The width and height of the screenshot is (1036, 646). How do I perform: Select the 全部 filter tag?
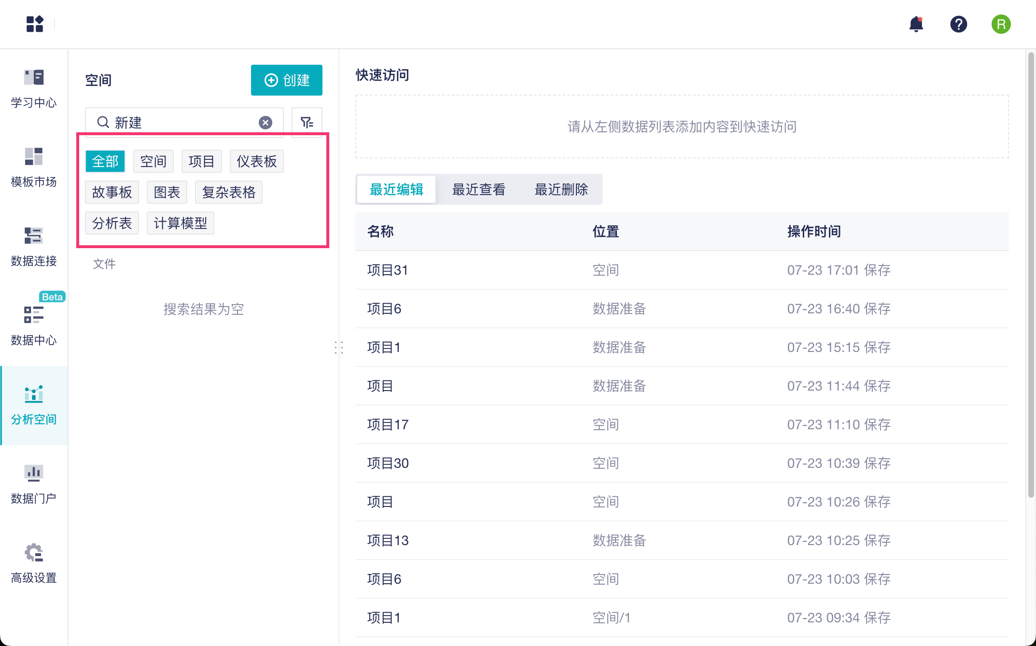[105, 161]
